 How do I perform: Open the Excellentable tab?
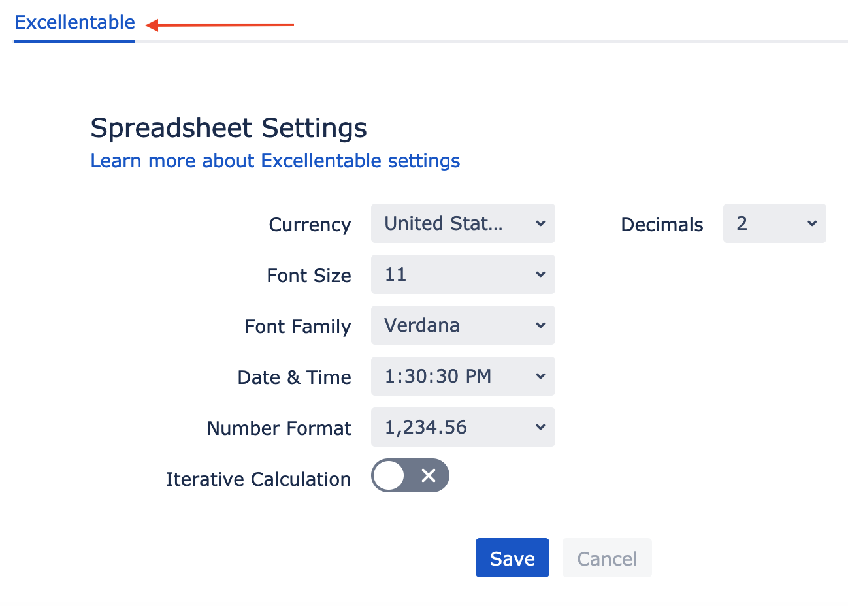click(x=74, y=23)
